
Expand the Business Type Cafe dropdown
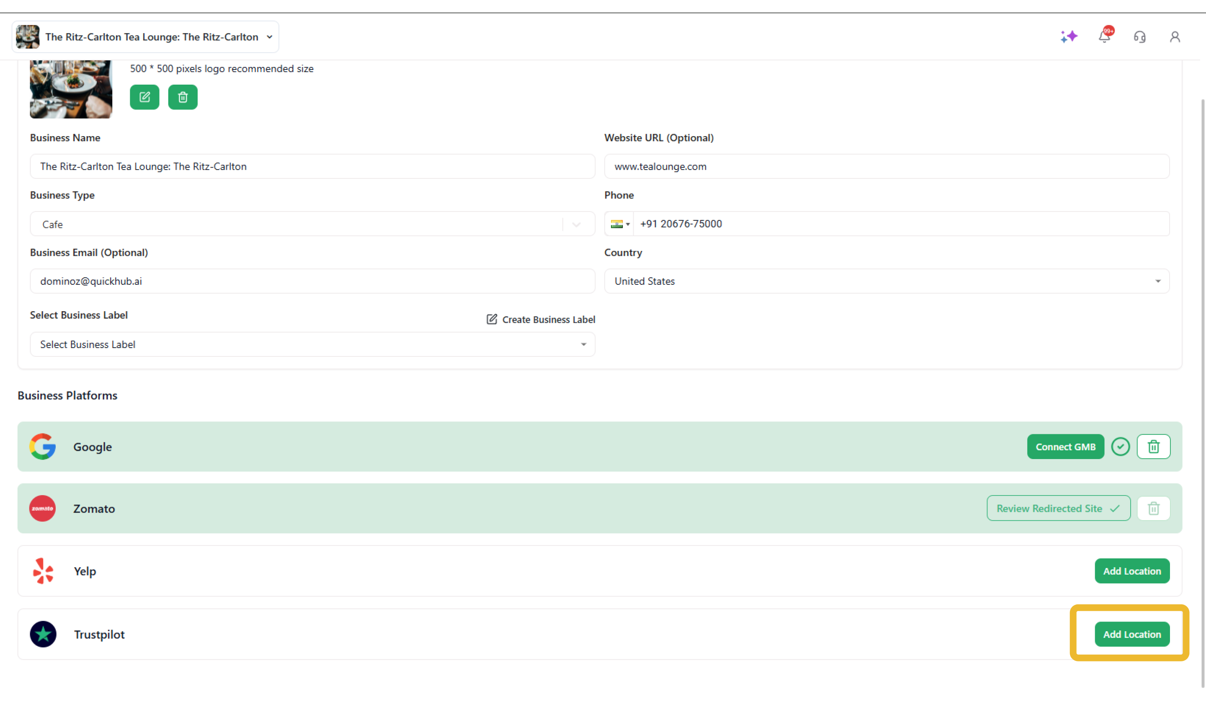point(312,224)
